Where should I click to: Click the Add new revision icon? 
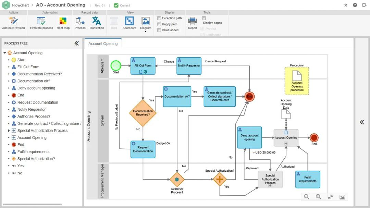pyautogui.click(x=13, y=21)
